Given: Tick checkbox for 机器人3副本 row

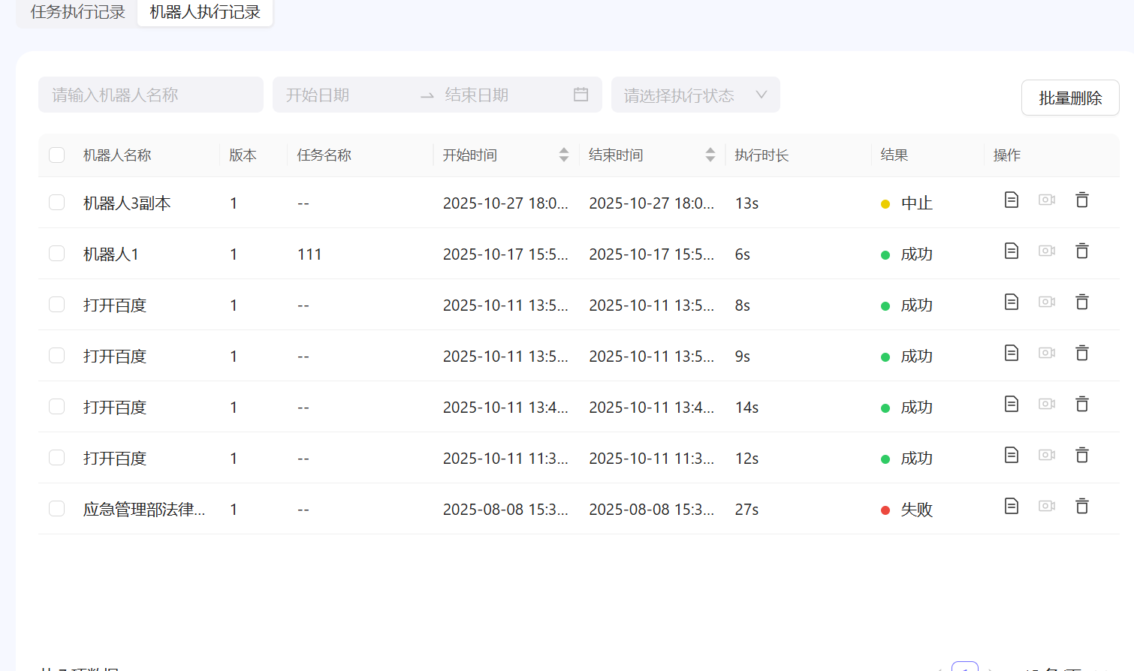Looking at the screenshot, I should click(x=57, y=203).
